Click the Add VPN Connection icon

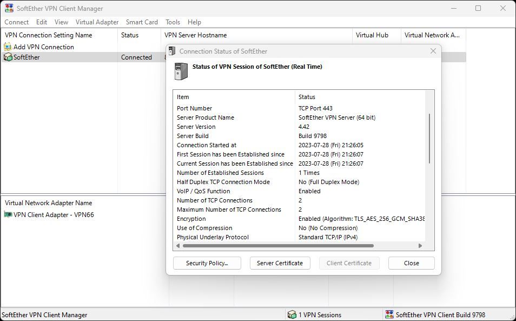[6, 47]
